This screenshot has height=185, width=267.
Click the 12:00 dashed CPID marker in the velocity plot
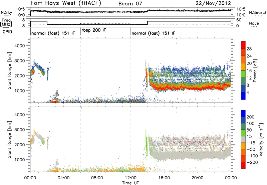point(130,140)
